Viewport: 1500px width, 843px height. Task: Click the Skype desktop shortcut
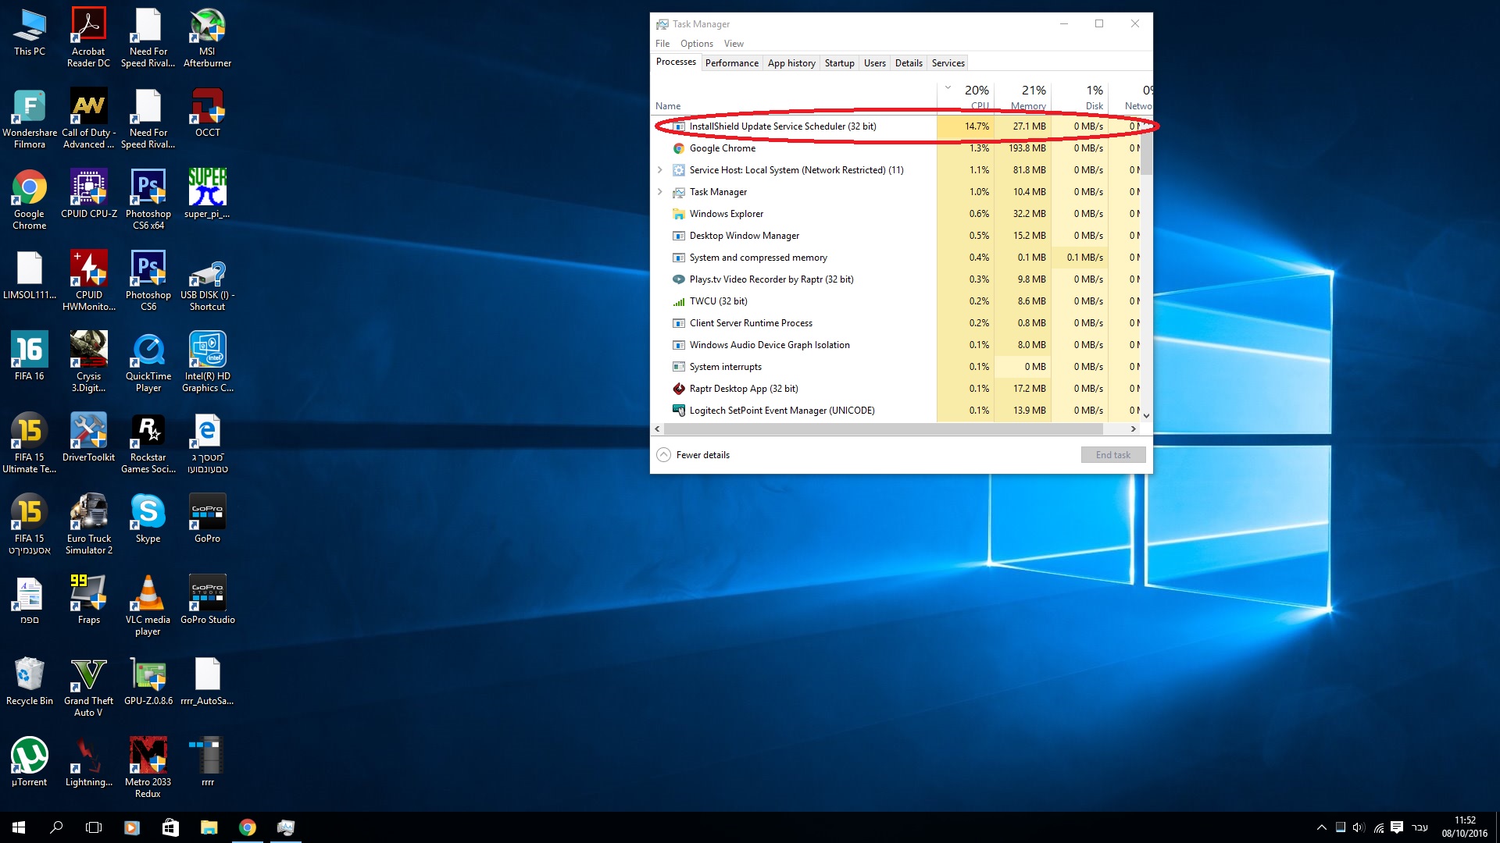[148, 519]
